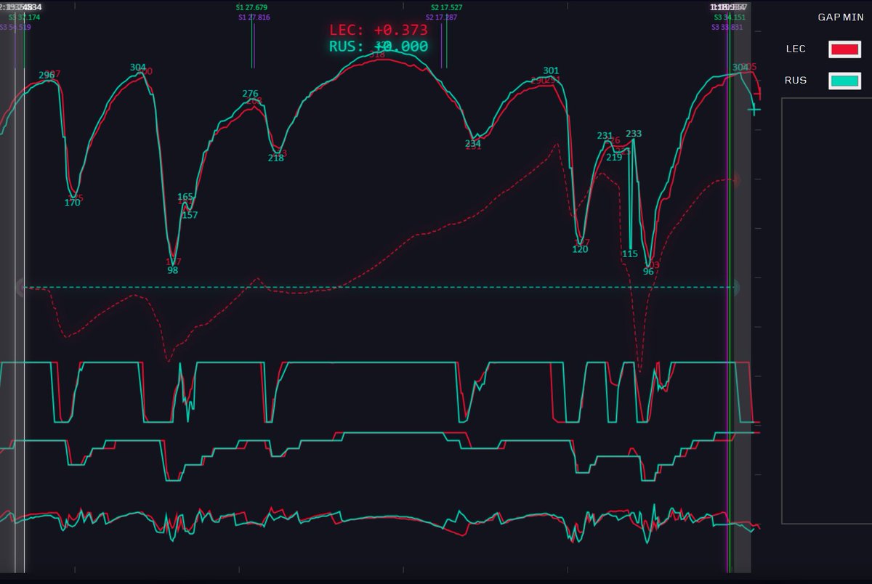
Task: Click the 276 speed label
Action: coord(250,94)
